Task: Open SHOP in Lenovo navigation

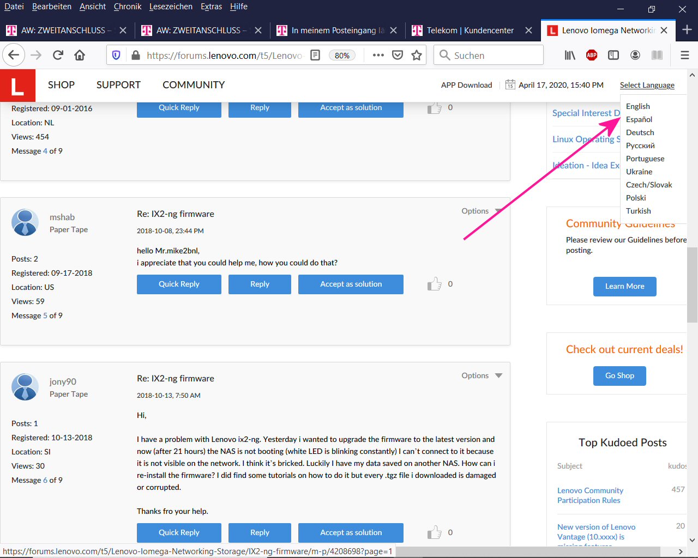Action: (x=61, y=85)
